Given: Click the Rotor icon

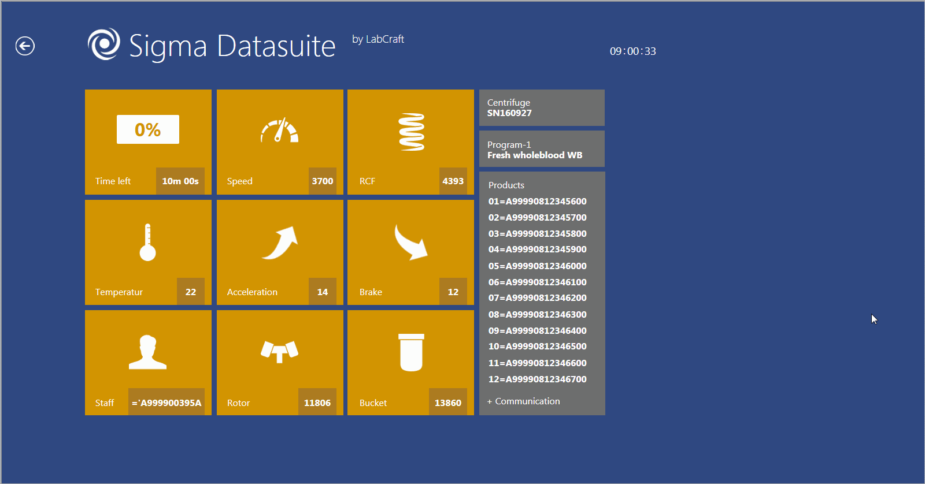Looking at the screenshot, I should coord(279,351).
